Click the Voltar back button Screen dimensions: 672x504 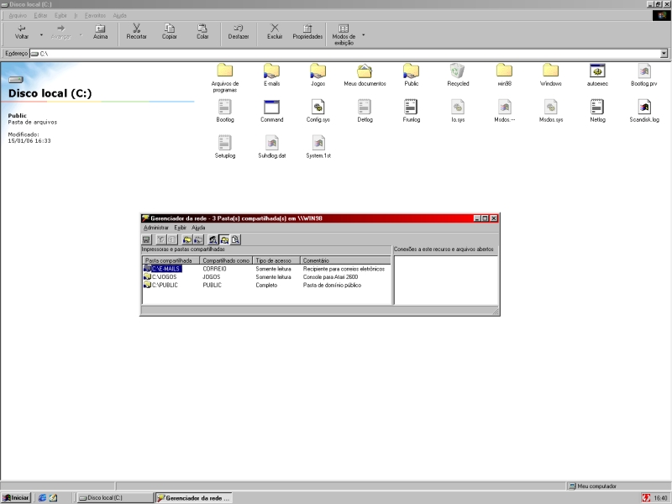[x=22, y=32]
